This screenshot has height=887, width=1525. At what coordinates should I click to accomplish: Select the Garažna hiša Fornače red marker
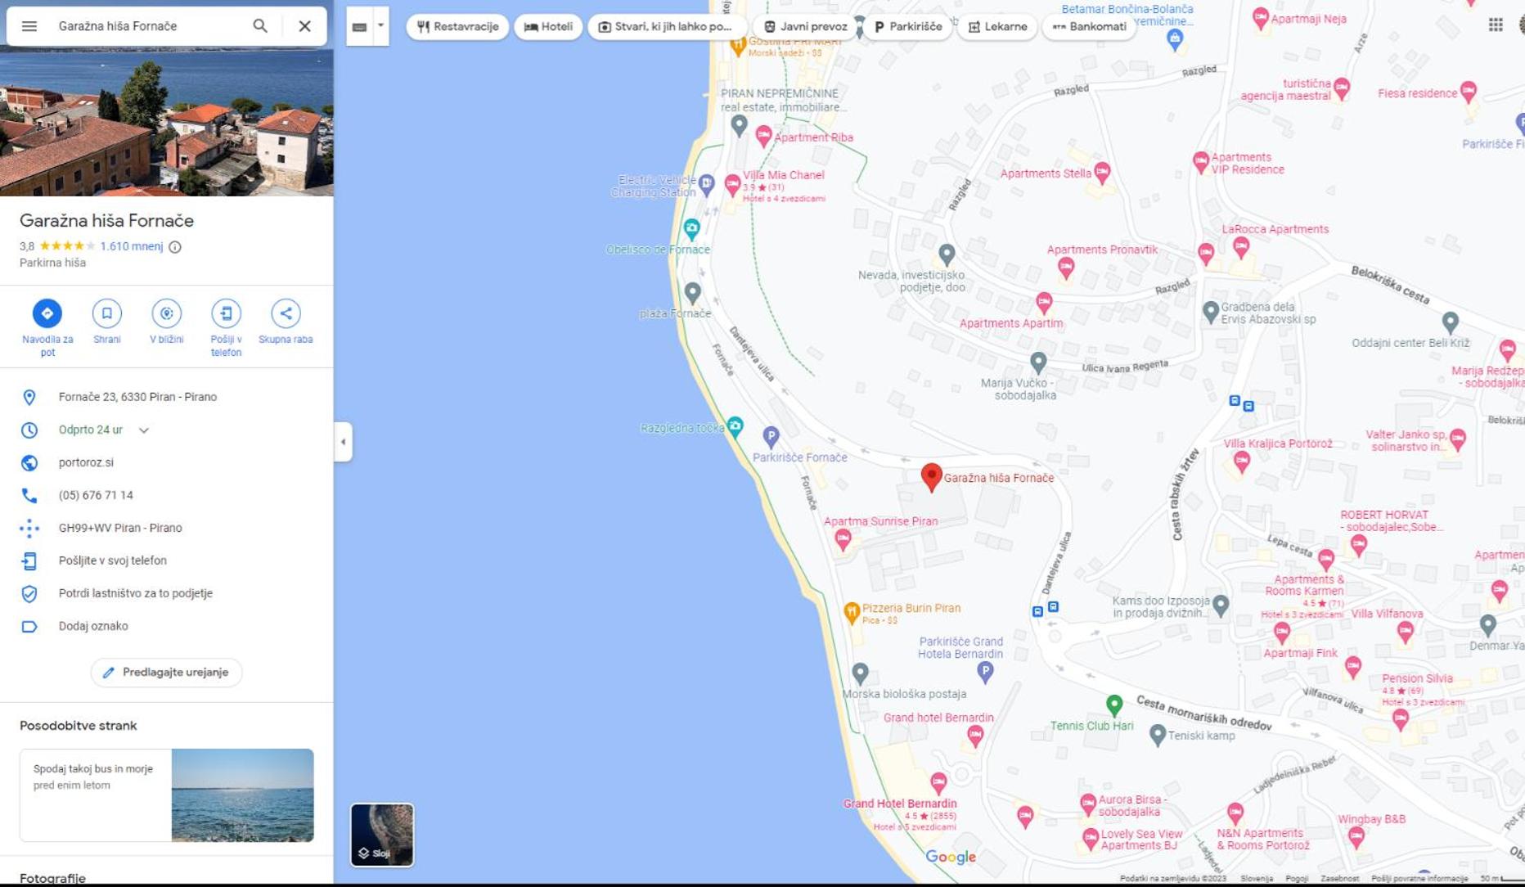tap(931, 477)
